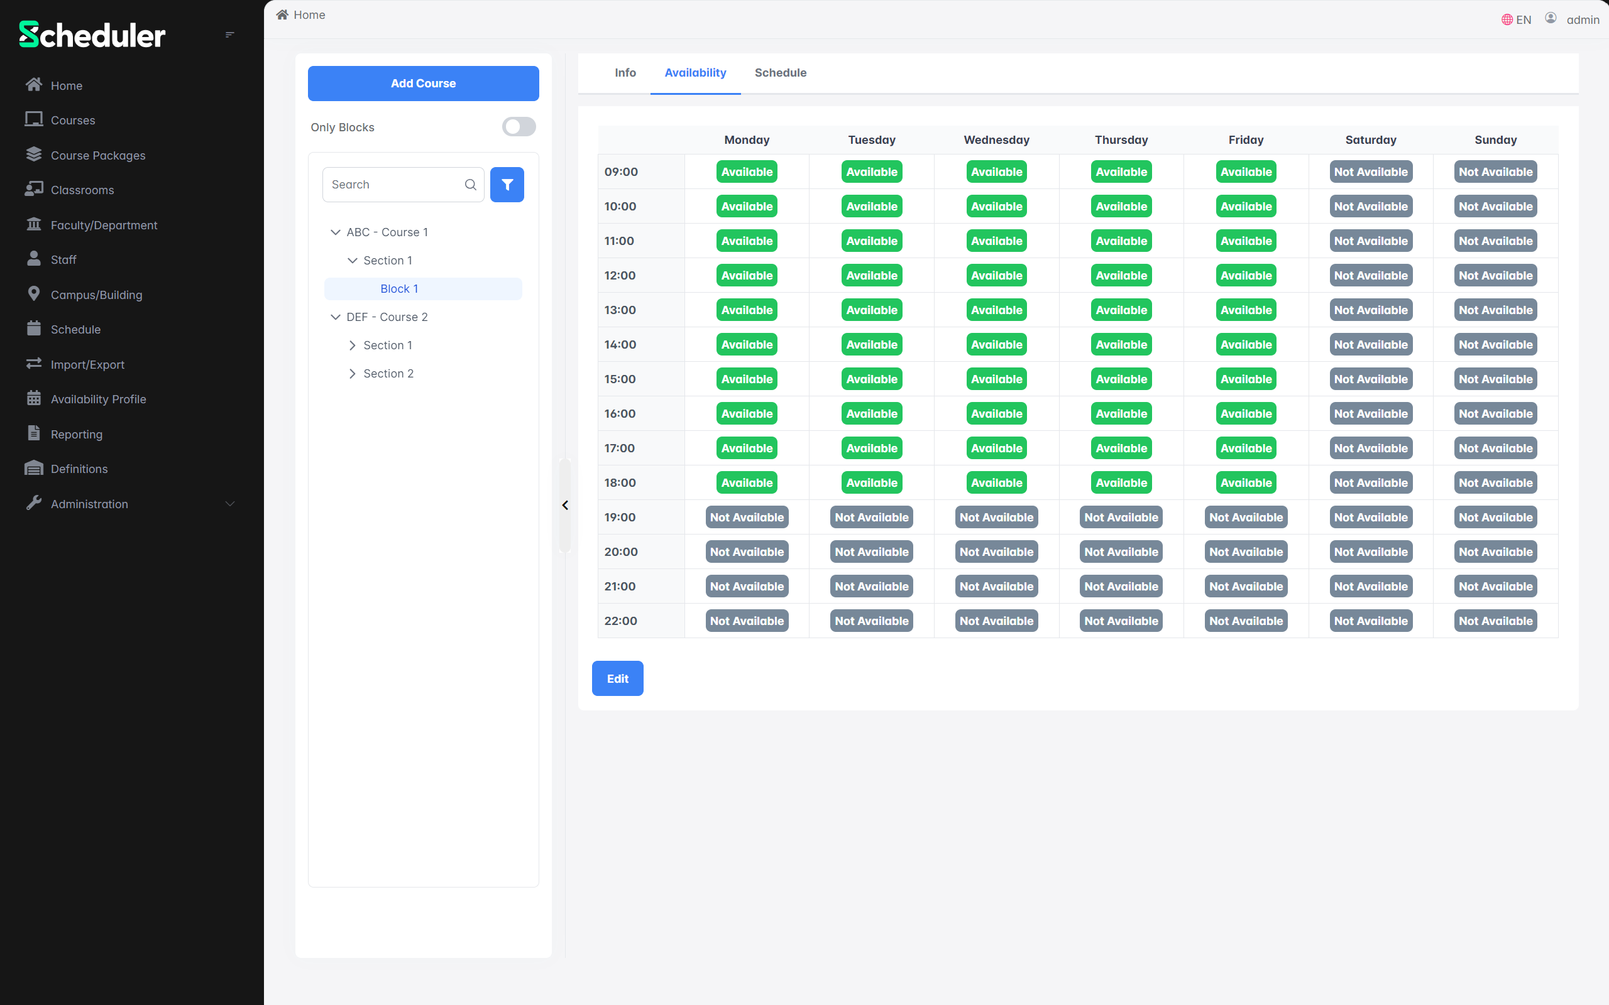Open Faculty/Department sidebar item

tap(104, 225)
